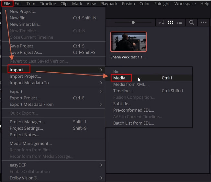Adjust the thumbnail size slider
Screen dimensions: 211x182
coord(133,22)
